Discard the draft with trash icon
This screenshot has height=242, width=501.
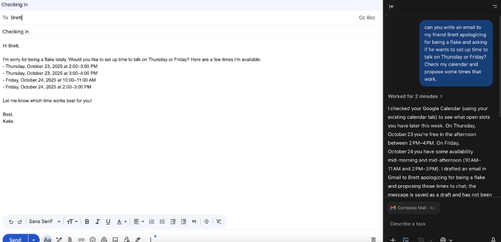click(373, 240)
